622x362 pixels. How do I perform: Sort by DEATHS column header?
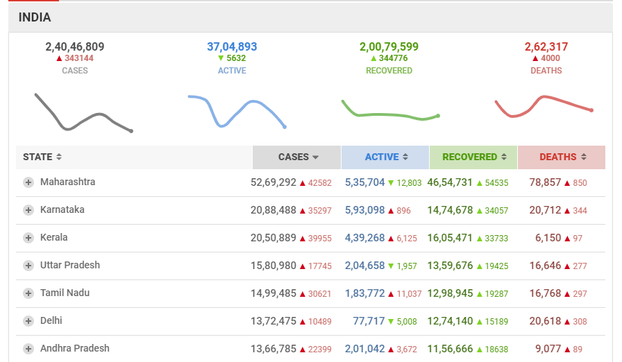pyautogui.click(x=562, y=157)
